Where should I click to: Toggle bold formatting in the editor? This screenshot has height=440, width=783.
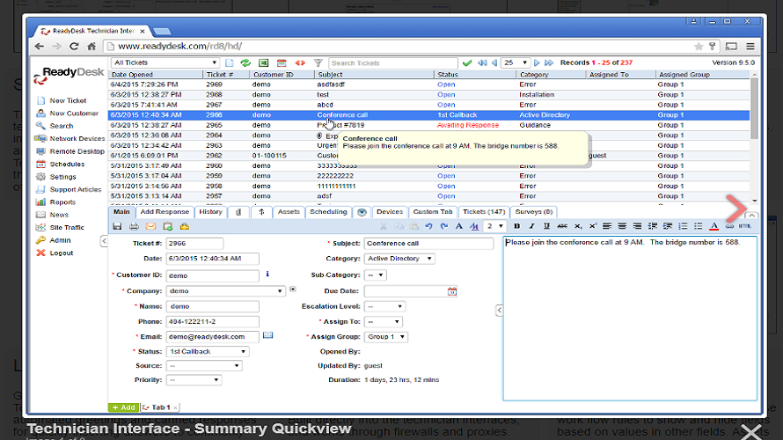pyautogui.click(x=516, y=226)
